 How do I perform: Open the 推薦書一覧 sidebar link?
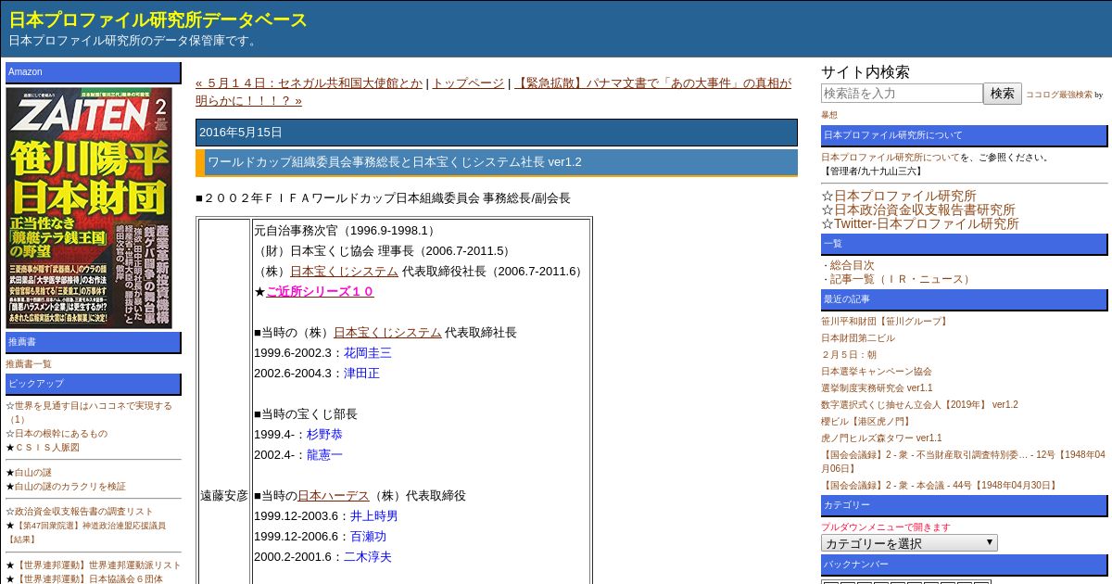pyautogui.click(x=29, y=364)
